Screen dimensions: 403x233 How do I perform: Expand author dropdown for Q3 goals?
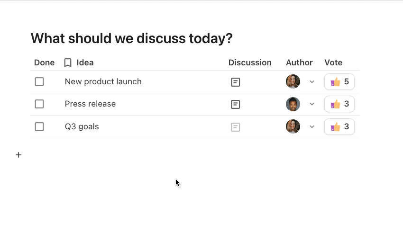point(312,127)
